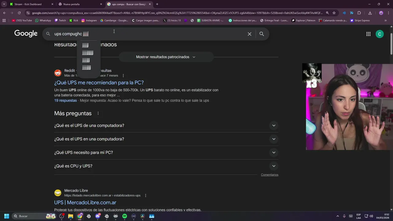This screenshot has height=221, width=393.
Task: Select the first jjjjj autocomplete suggestion
Action: pos(85,45)
